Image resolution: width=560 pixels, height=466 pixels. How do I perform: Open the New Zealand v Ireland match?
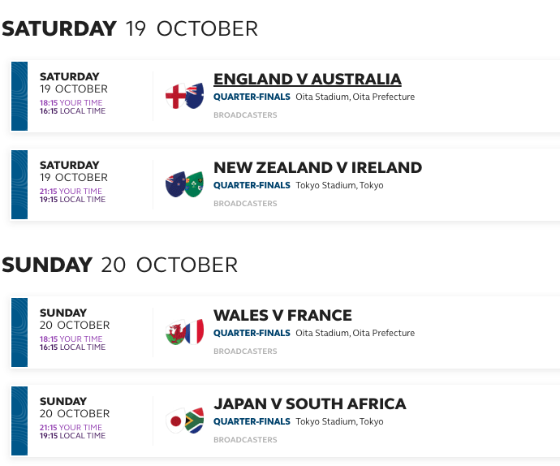(x=318, y=167)
